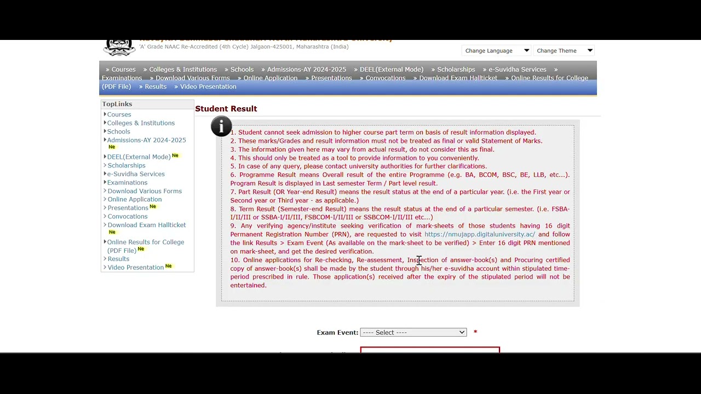Click Results link in TopLinks sidebar

pos(118,259)
